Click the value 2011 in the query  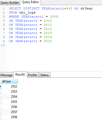(48, 25)
